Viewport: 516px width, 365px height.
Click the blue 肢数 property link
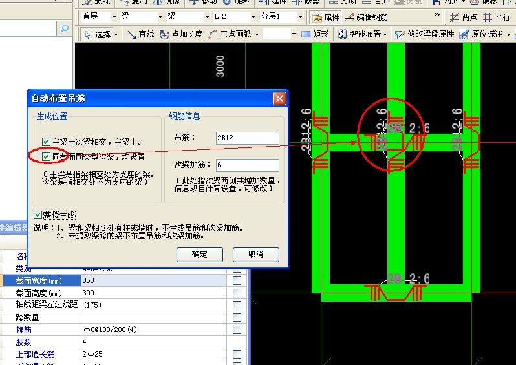click(x=23, y=342)
